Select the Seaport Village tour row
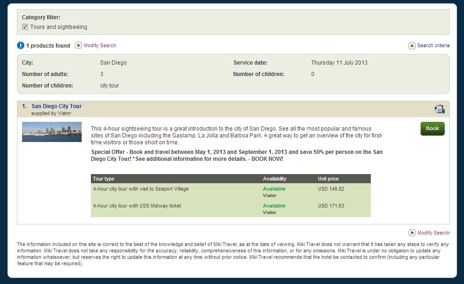464x284 pixels. 140,189
